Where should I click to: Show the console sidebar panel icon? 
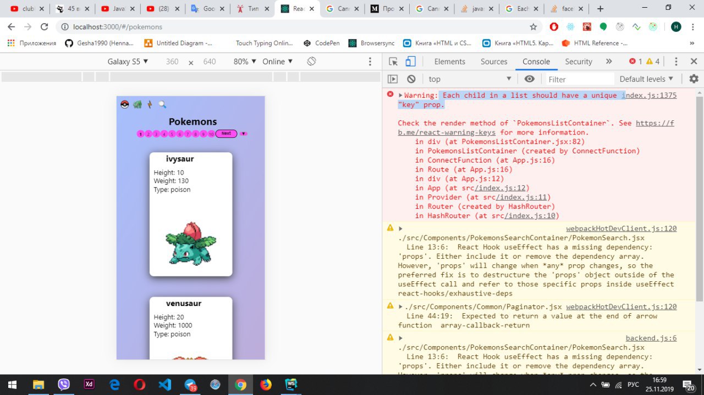click(393, 79)
